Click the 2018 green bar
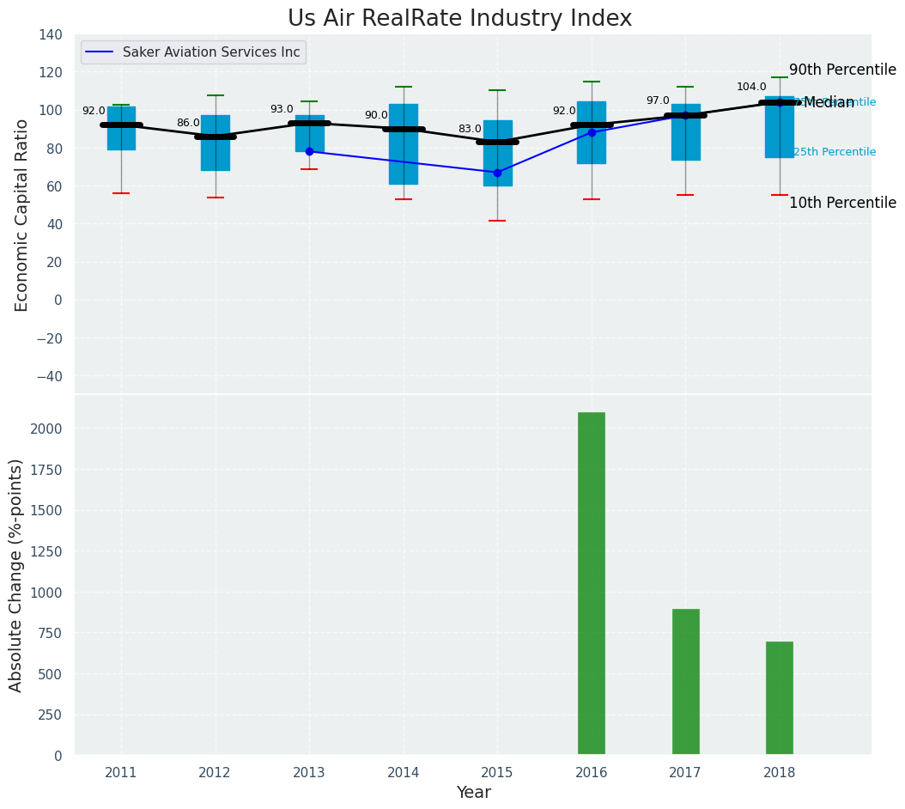The width and height of the screenshot is (905, 809). pos(779,698)
